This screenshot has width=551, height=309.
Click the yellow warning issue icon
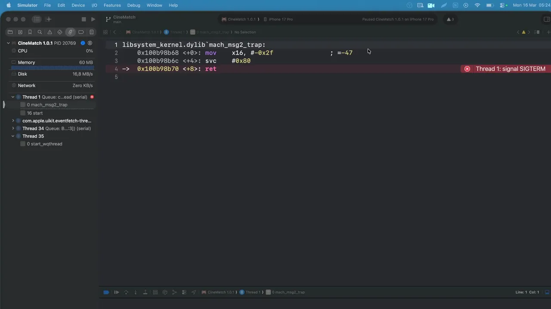[x=523, y=32]
